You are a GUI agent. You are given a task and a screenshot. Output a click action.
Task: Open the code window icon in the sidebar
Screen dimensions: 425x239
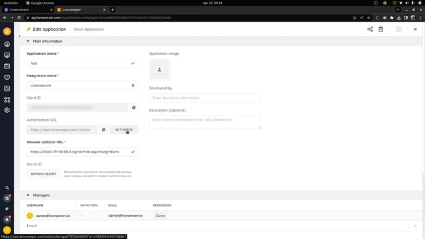coord(7,66)
